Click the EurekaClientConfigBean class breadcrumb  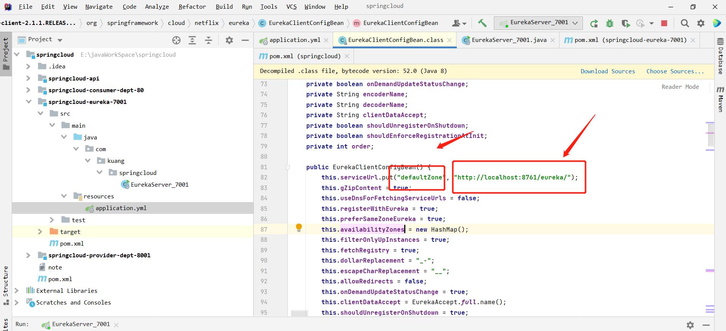tap(301, 23)
